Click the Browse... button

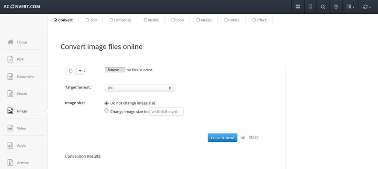click(115, 70)
